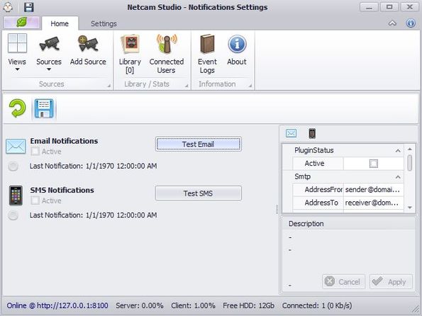Click the small save icon in title bar
The height and width of the screenshot is (316, 422).
point(29,7)
